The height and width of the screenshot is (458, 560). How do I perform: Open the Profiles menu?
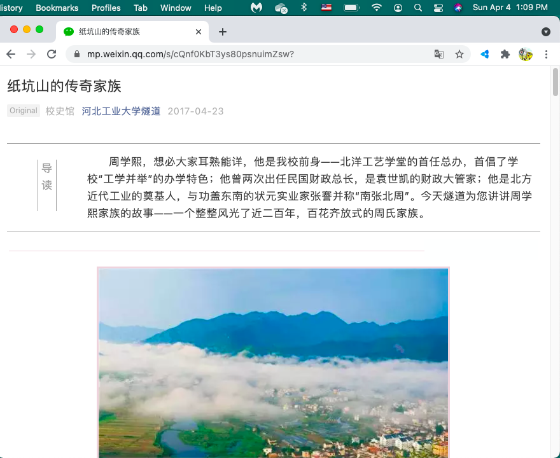click(x=106, y=8)
